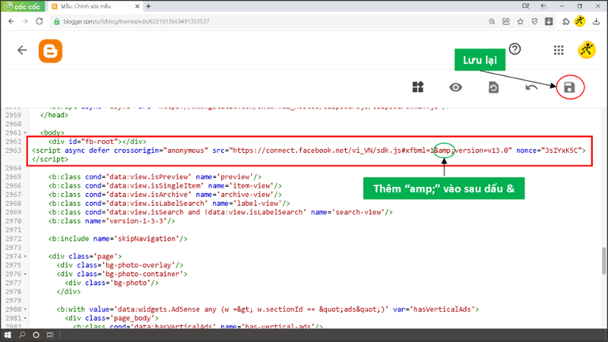Viewport: 608px width, 342px height.
Task: Collapse the fold arrow at line 2974
Action: tap(25, 256)
